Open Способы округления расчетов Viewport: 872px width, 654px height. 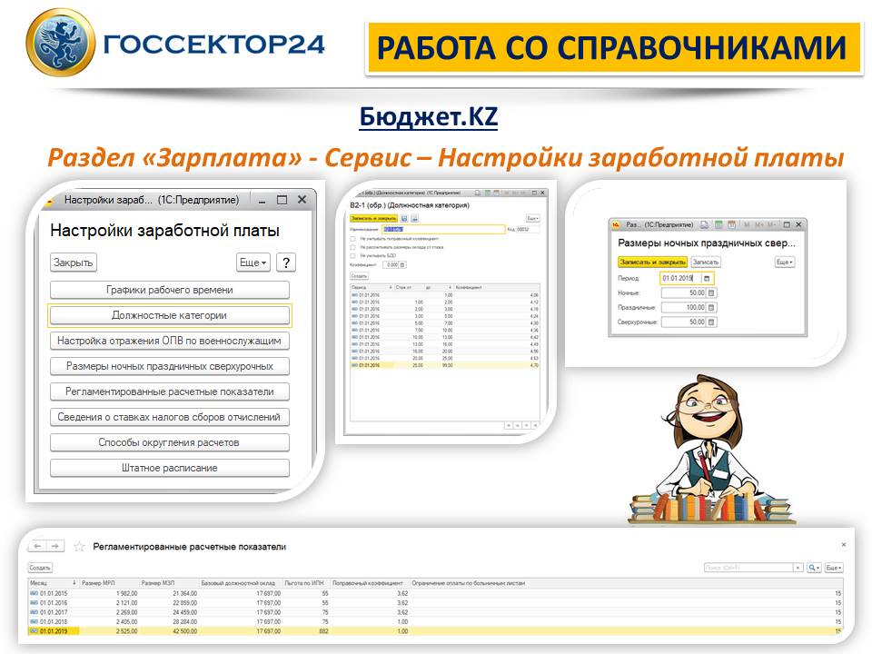coord(170,442)
